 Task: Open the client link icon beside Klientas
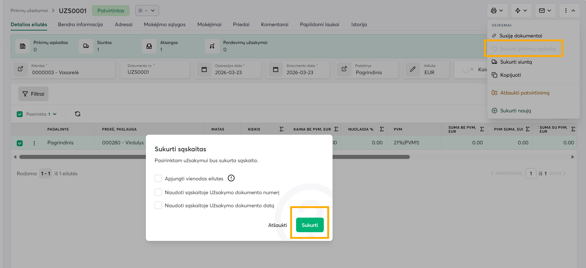point(21,69)
